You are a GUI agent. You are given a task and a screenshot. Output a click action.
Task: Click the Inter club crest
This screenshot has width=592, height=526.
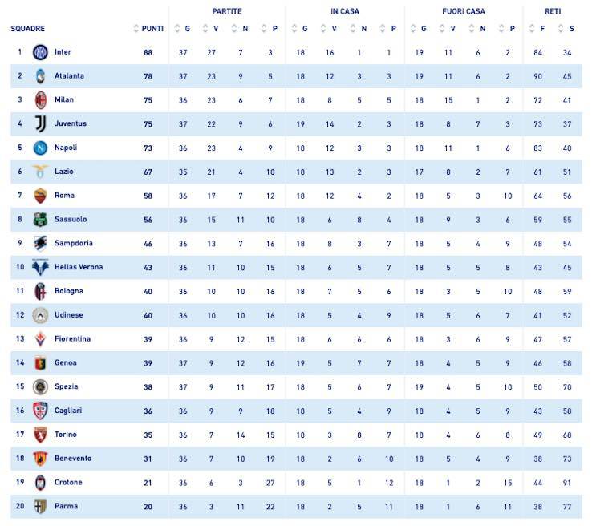(40, 52)
